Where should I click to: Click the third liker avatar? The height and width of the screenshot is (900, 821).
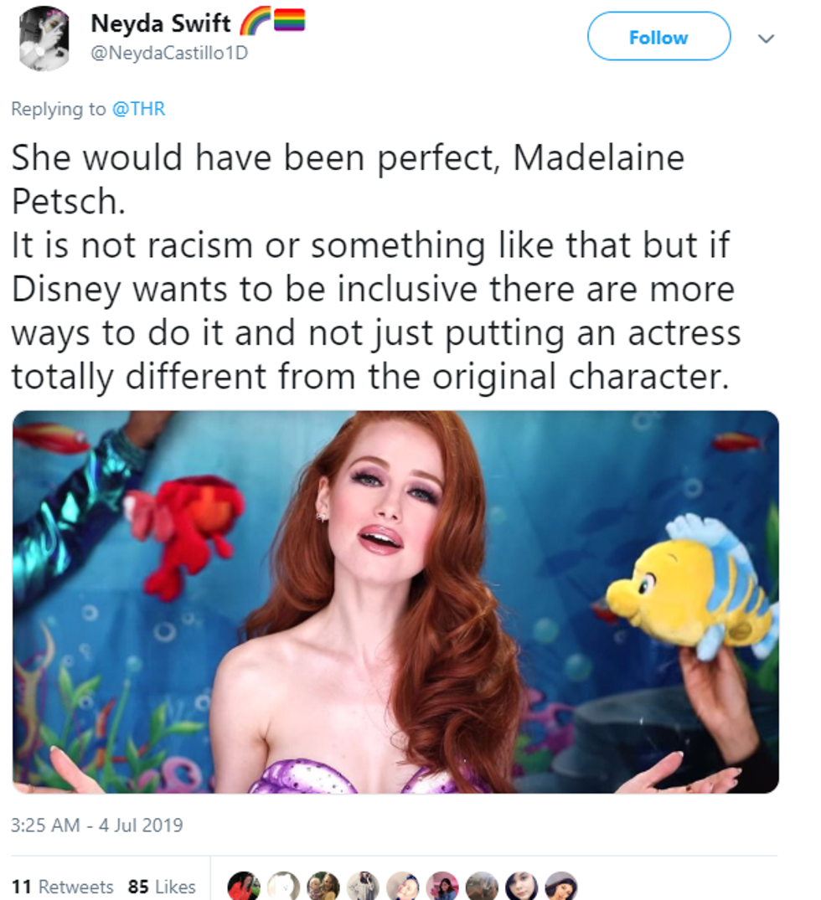click(323, 886)
